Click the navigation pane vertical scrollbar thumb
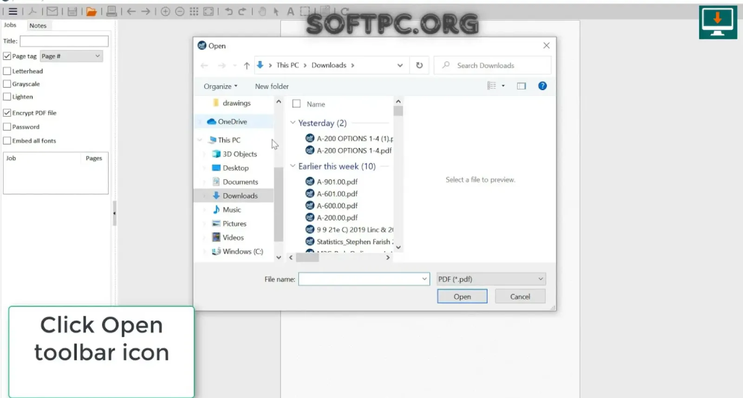Image resolution: width=743 pixels, height=398 pixels. click(x=279, y=204)
